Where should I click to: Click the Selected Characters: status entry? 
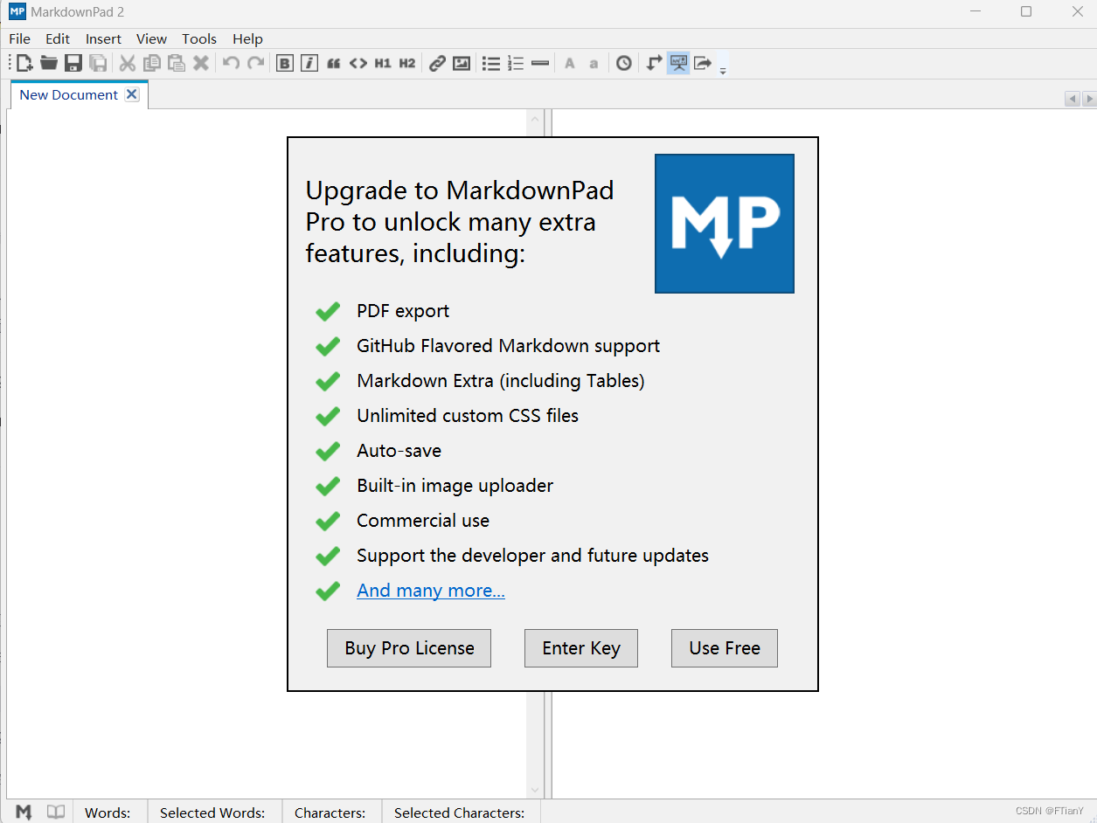(x=460, y=813)
